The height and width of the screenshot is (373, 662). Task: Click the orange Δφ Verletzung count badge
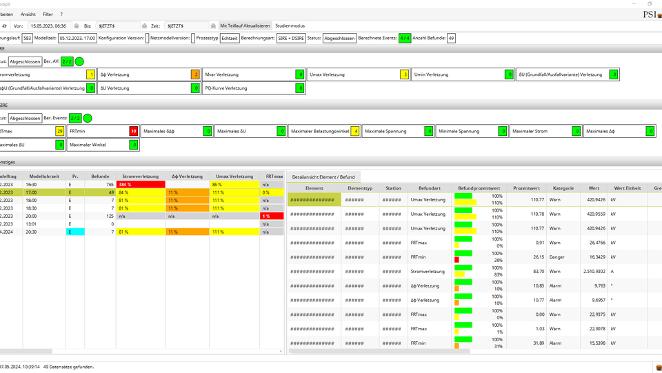click(196, 74)
